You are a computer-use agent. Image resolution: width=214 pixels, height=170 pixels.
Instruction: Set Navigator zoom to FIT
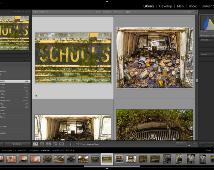(15, 12)
